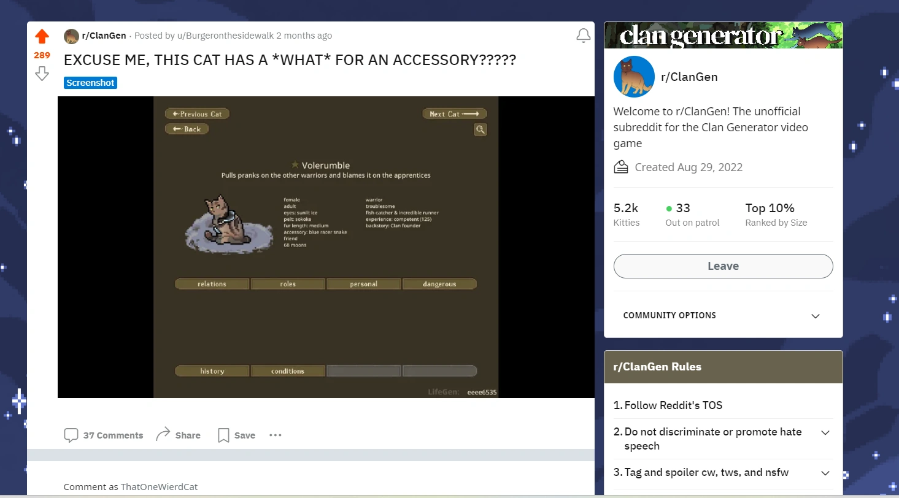Select the in-game relations tab

212,283
